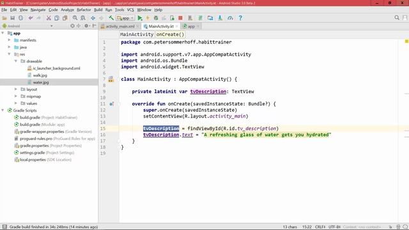Click the onCreate() breadcrumb
The height and width of the screenshot is (230, 409).
tap(170, 34)
